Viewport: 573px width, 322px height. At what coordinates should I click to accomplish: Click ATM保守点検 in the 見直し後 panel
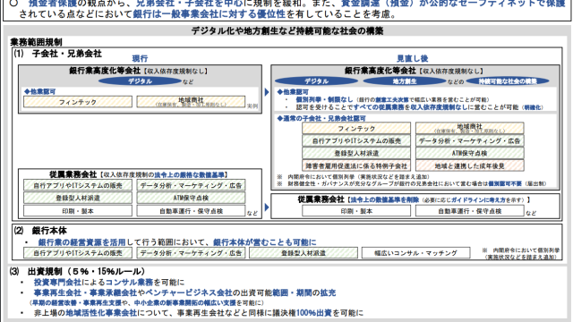(x=469, y=153)
